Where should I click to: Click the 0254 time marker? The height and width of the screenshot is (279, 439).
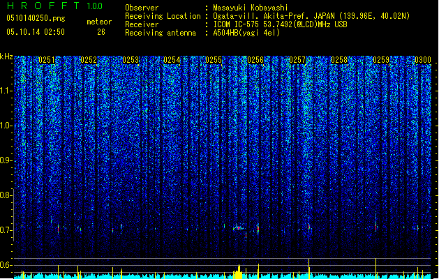point(172,60)
